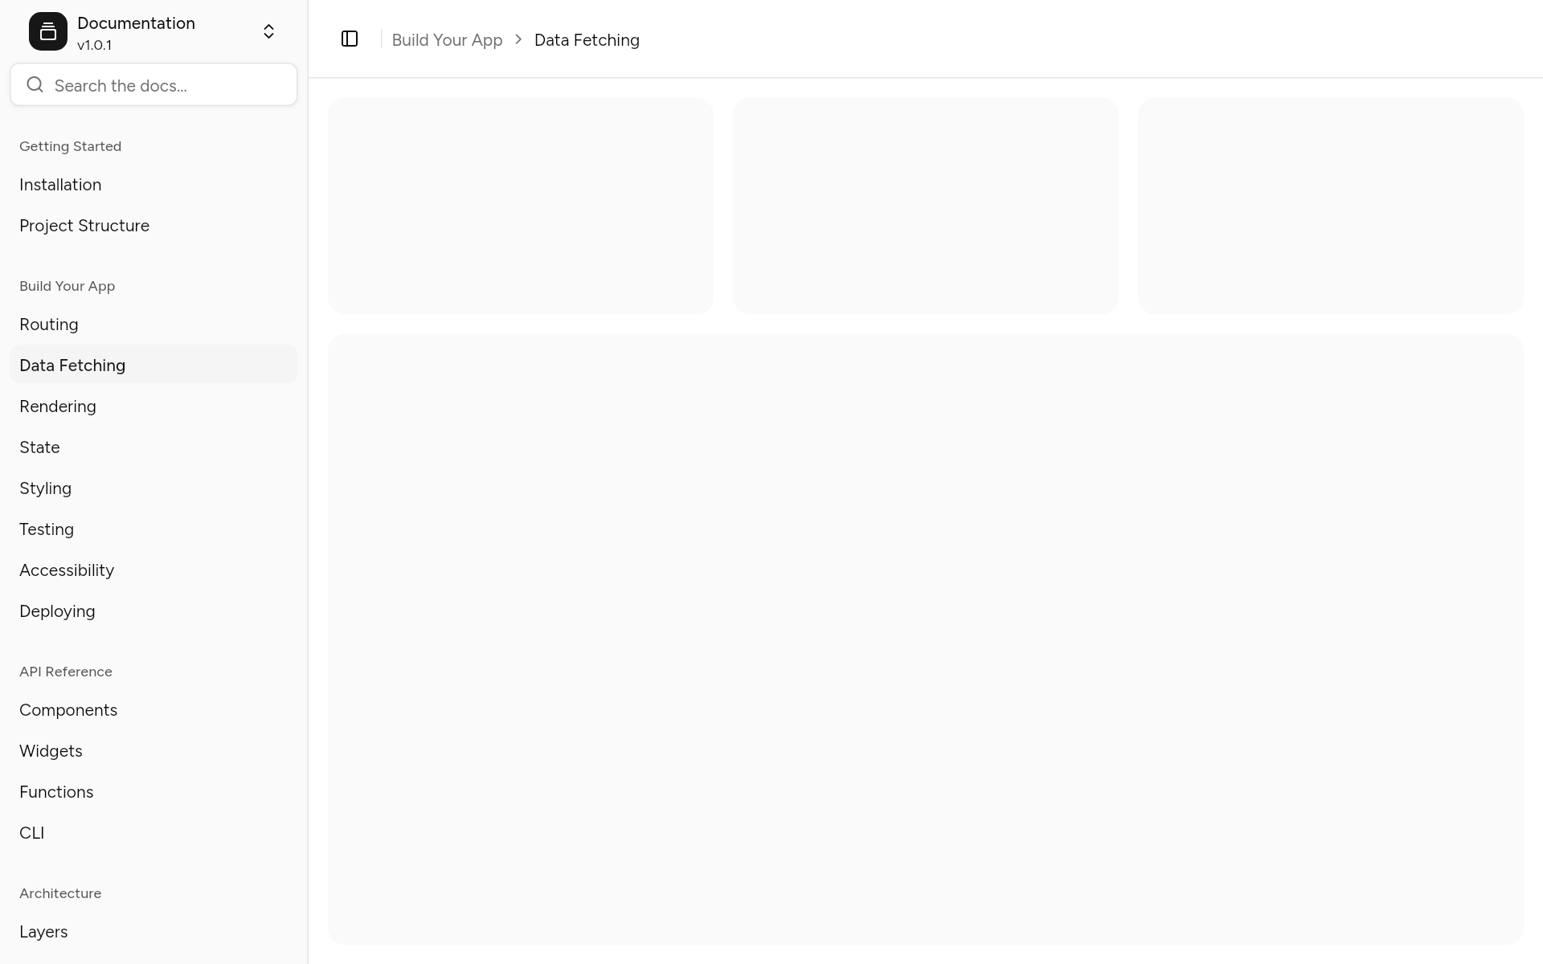Image resolution: width=1543 pixels, height=964 pixels.
Task: Click the Documentation title text
Action: point(136,23)
